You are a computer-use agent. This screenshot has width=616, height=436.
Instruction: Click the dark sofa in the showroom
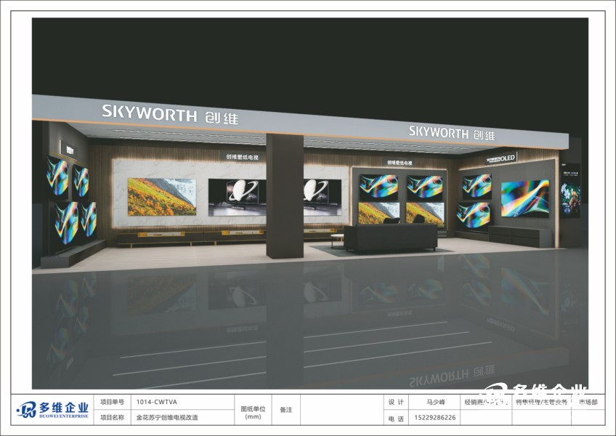tap(391, 237)
